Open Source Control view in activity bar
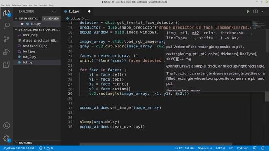The height and width of the screenshot is (151, 269). (x=7, y=39)
